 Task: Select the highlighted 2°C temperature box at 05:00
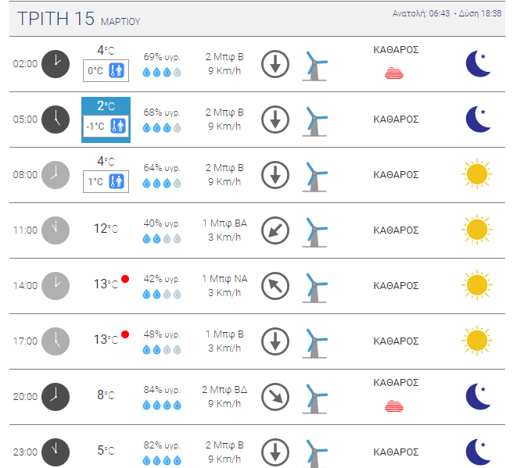[106, 120]
